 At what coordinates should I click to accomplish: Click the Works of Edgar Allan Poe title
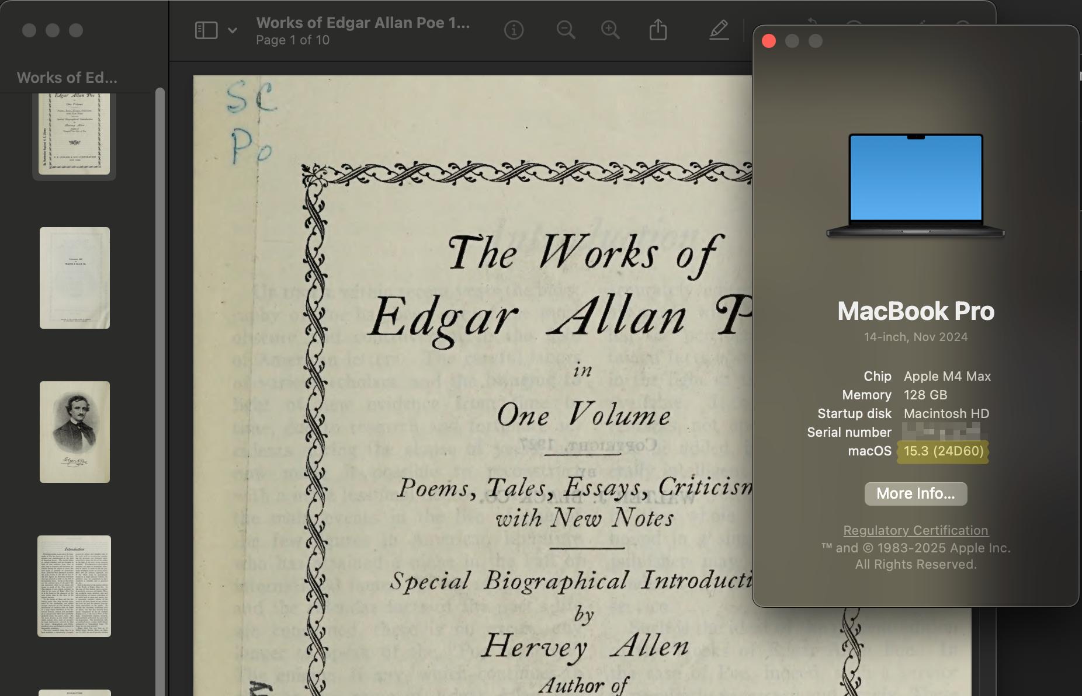363,23
